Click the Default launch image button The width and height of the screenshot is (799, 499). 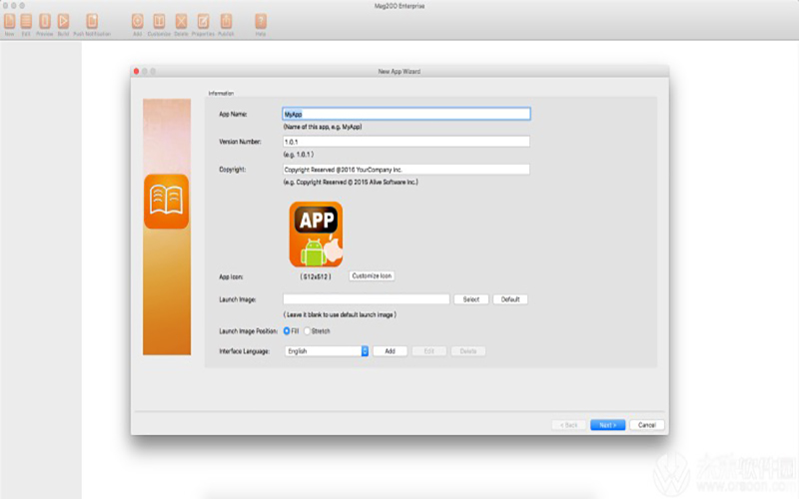pos(510,299)
